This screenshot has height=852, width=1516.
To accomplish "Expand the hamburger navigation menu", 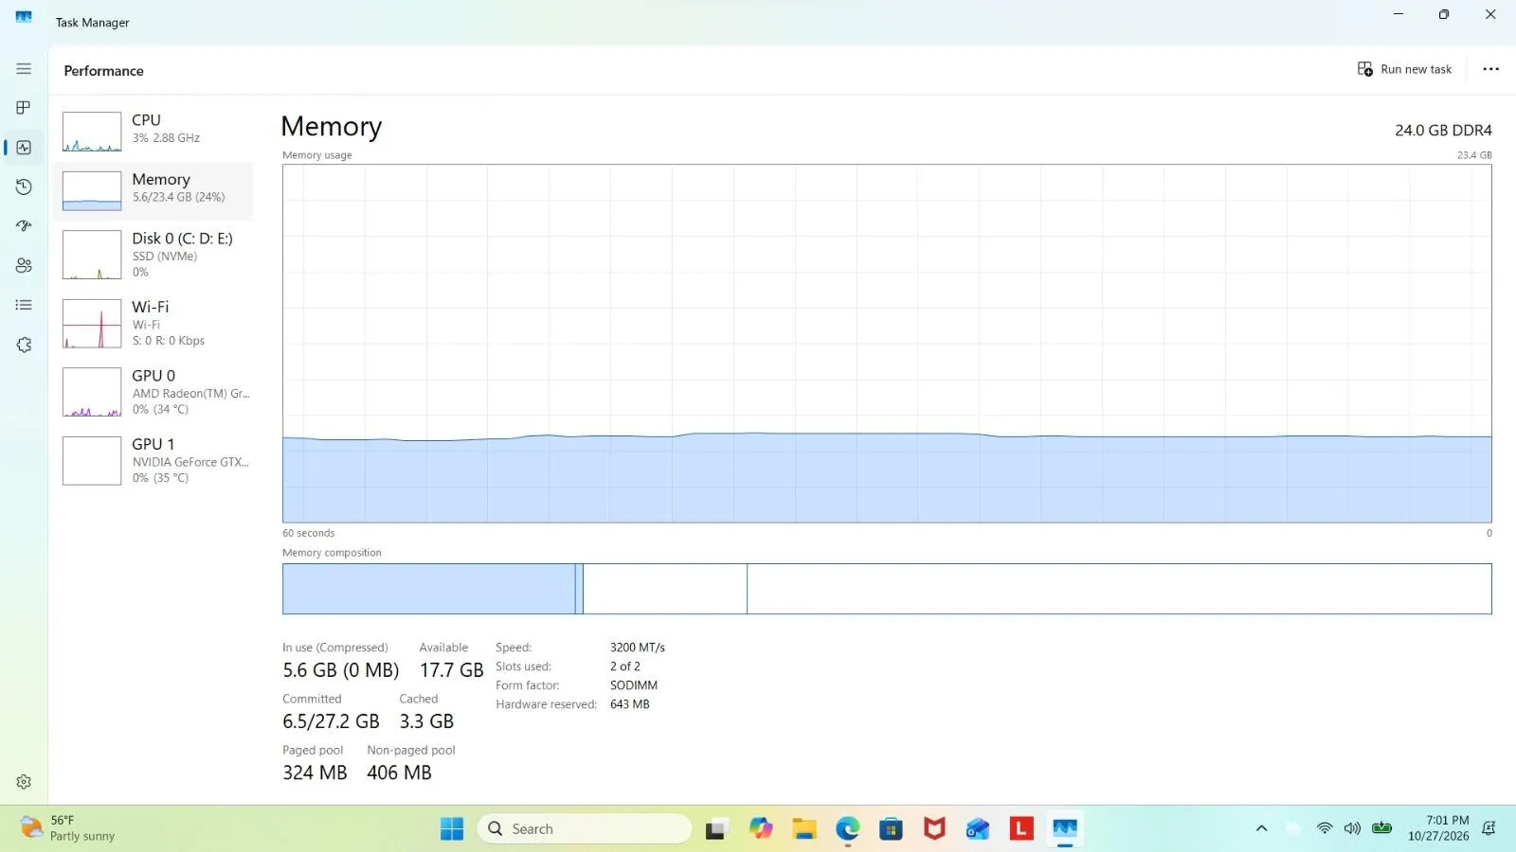I will [24, 69].
